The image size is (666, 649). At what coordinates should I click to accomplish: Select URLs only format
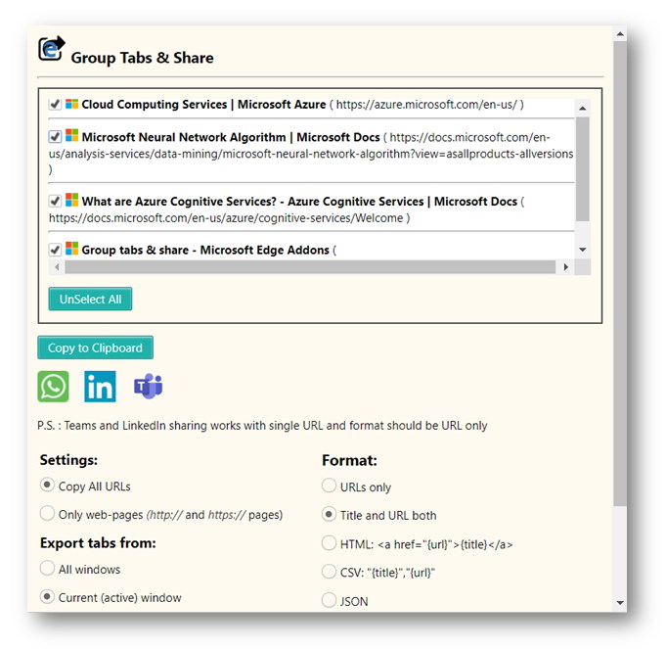click(x=329, y=486)
